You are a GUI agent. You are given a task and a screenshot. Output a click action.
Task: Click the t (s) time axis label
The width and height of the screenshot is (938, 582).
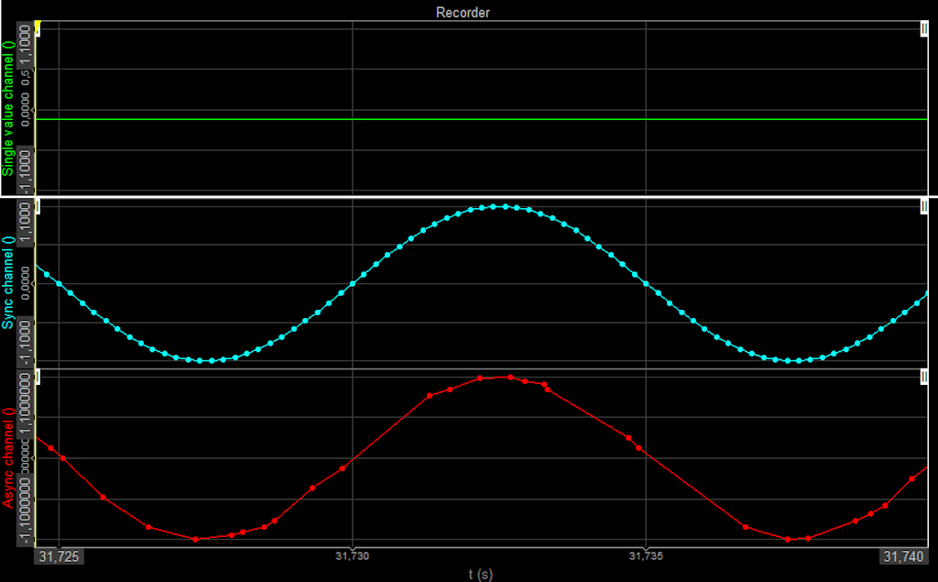click(x=481, y=575)
